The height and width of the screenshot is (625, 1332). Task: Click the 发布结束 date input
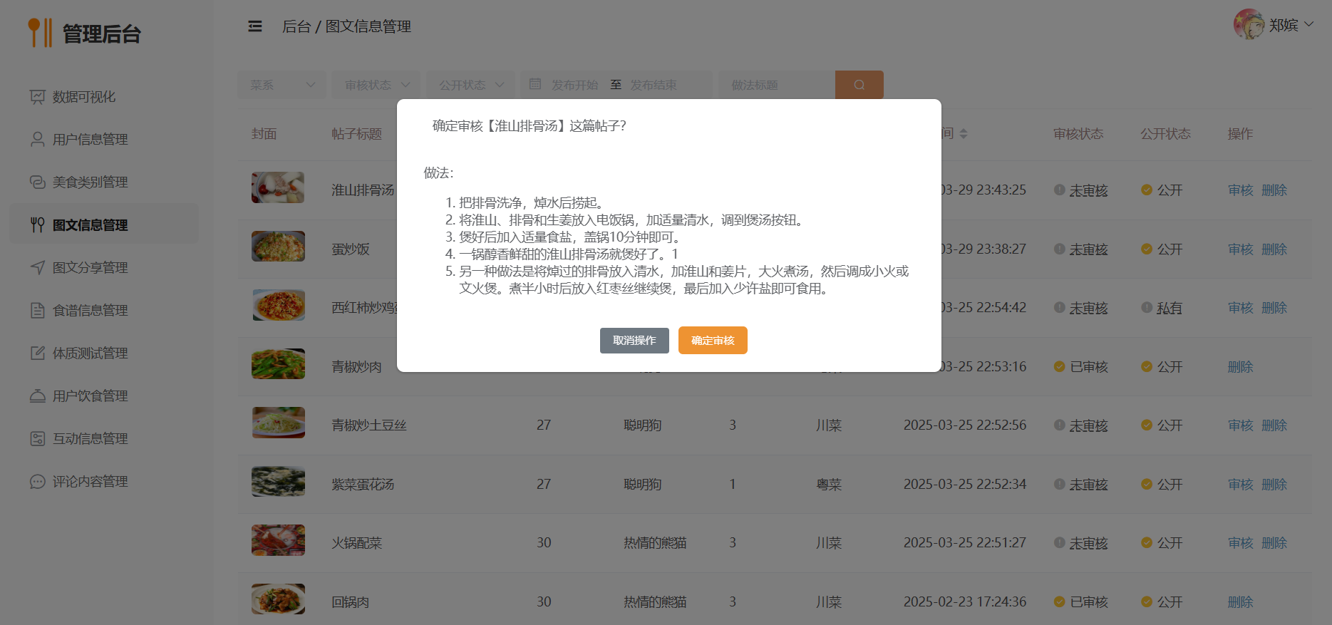pos(654,85)
